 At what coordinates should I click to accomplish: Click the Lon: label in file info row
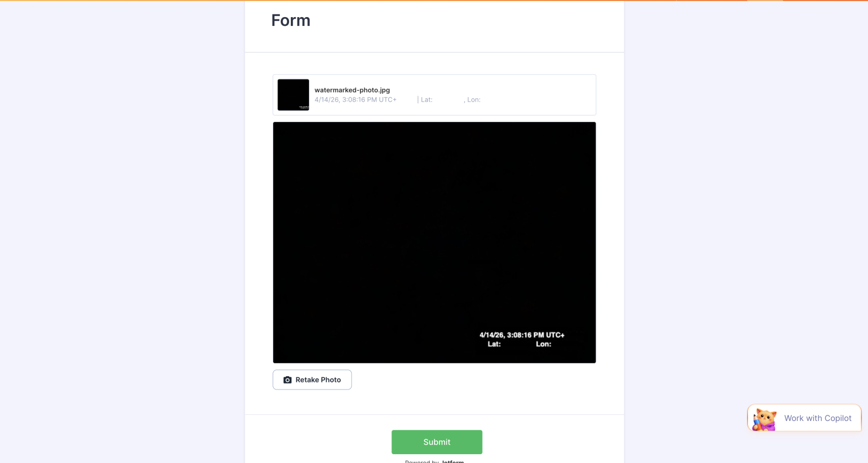coord(474,100)
